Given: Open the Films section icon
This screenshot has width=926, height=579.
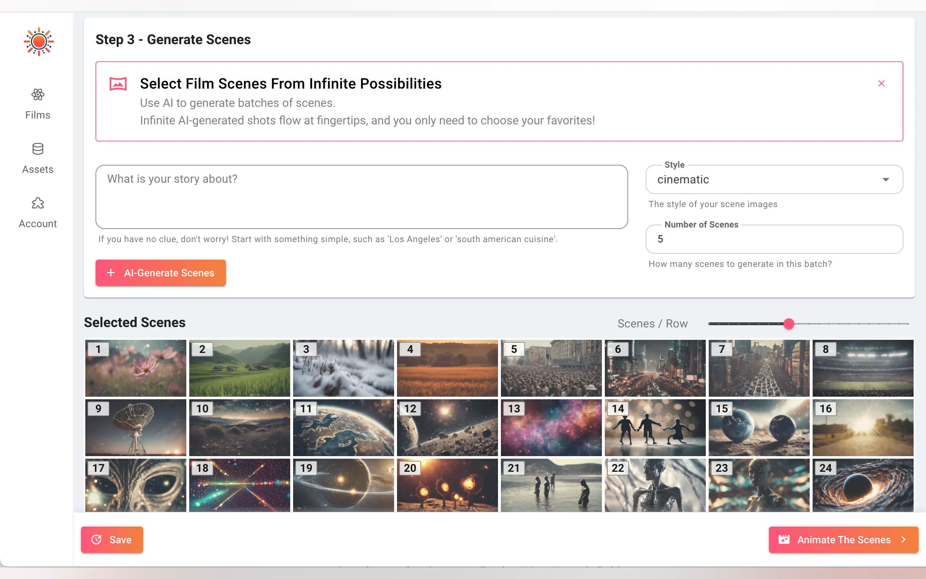Looking at the screenshot, I should (38, 94).
